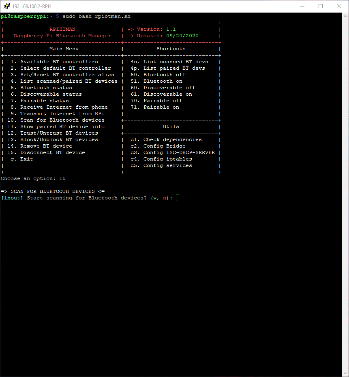Click 'Raspberry Pi Bluetooth Manager' text
Image resolution: width=349 pixels, height=377 pixels.
[x=62, y=36]
